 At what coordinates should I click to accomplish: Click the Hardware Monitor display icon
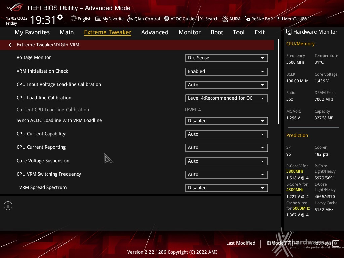point(289,32)
